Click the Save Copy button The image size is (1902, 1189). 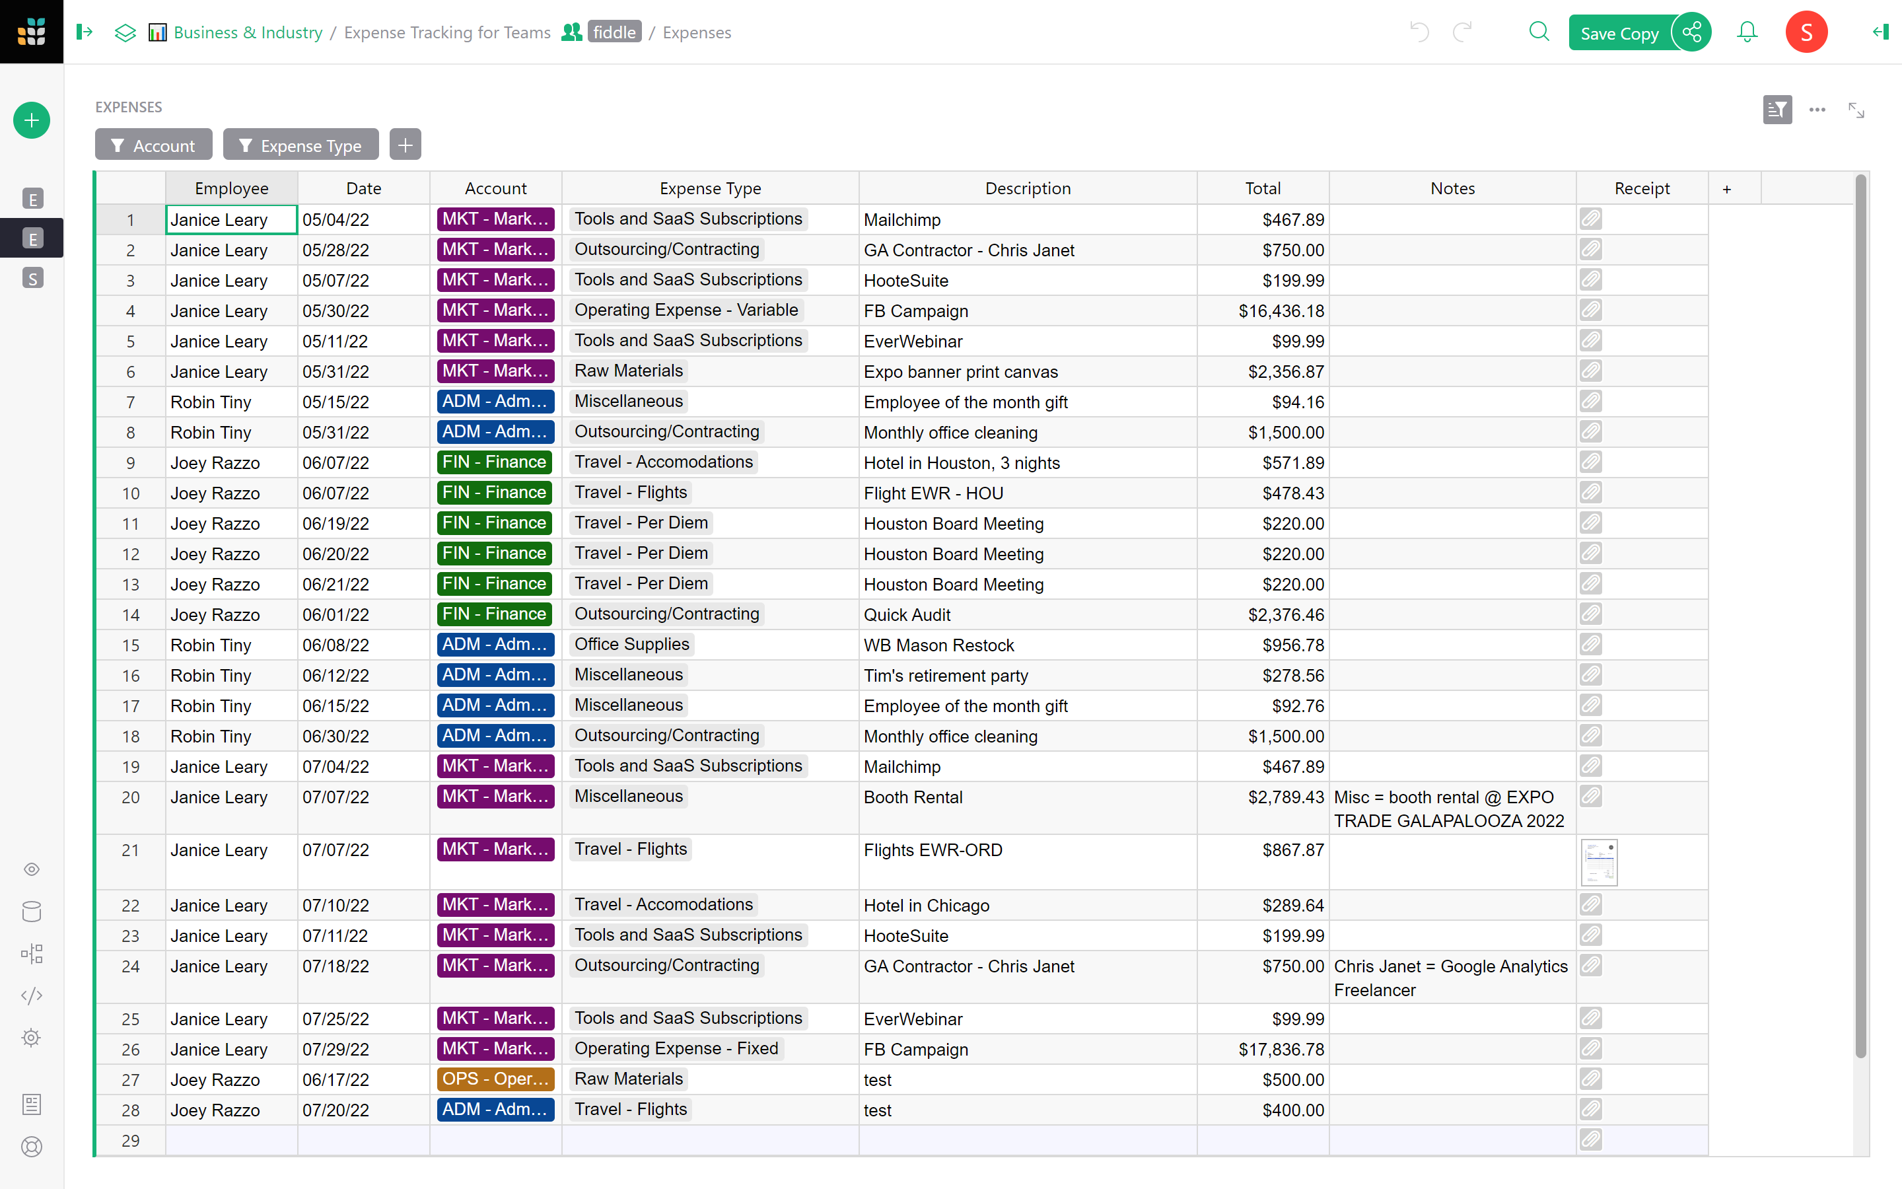tap(1620, 33)
